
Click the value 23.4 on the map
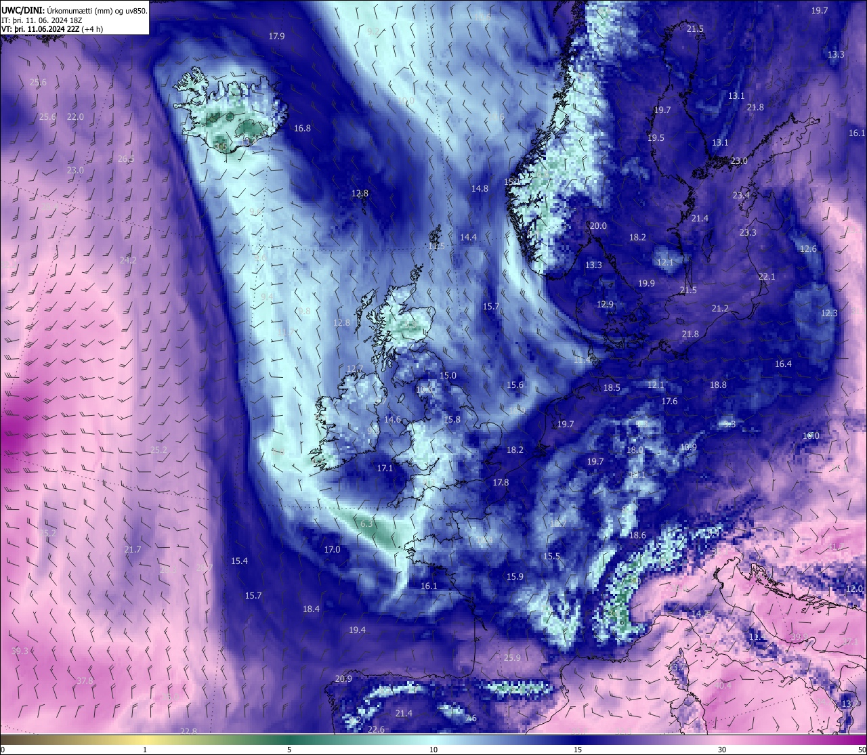click(741, 196)
